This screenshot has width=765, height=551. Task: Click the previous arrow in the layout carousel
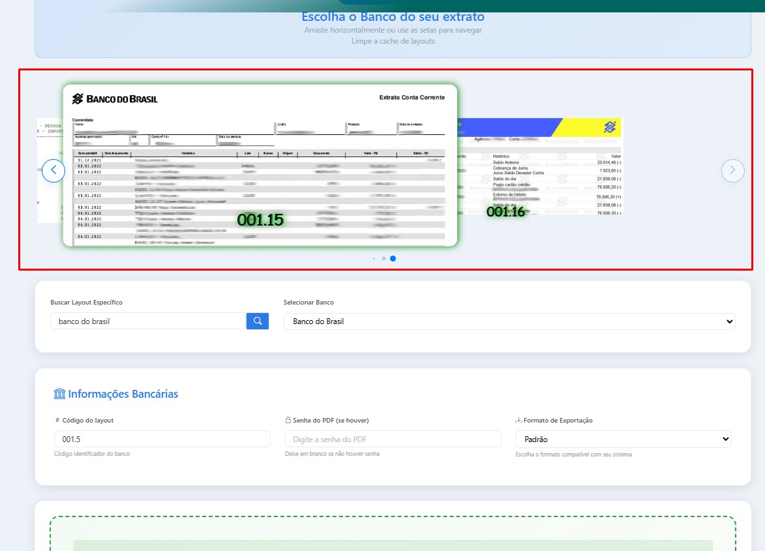pyautogui.click(x=53, y=171)
